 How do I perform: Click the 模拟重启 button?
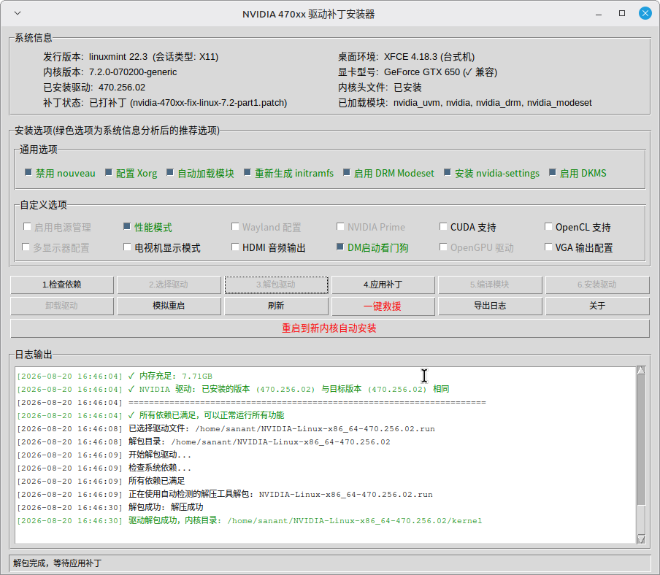169,306
